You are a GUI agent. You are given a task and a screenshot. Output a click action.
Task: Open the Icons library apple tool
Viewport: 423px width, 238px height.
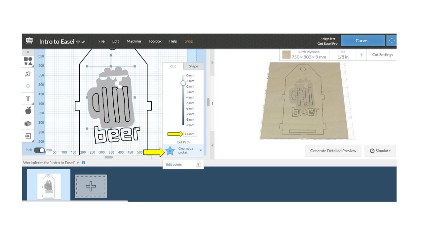pyautogui.click(x=28, y=110)
